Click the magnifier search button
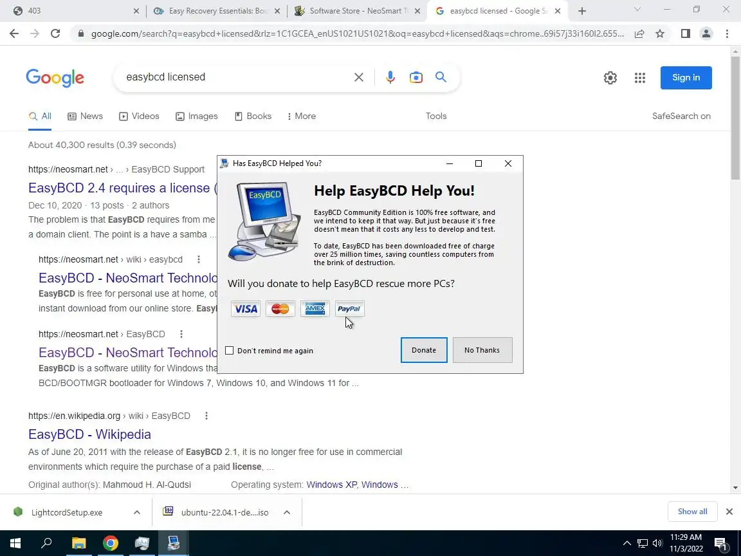741x556 pixels. click(441, 77)
